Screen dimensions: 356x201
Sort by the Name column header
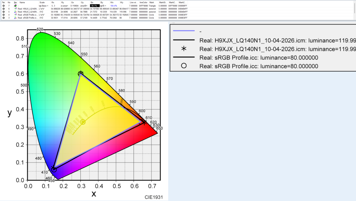point(22,2)
